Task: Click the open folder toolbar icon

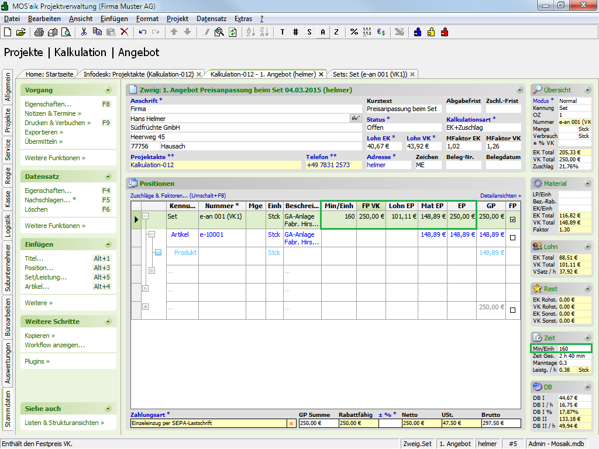Action: coord(20,32)
